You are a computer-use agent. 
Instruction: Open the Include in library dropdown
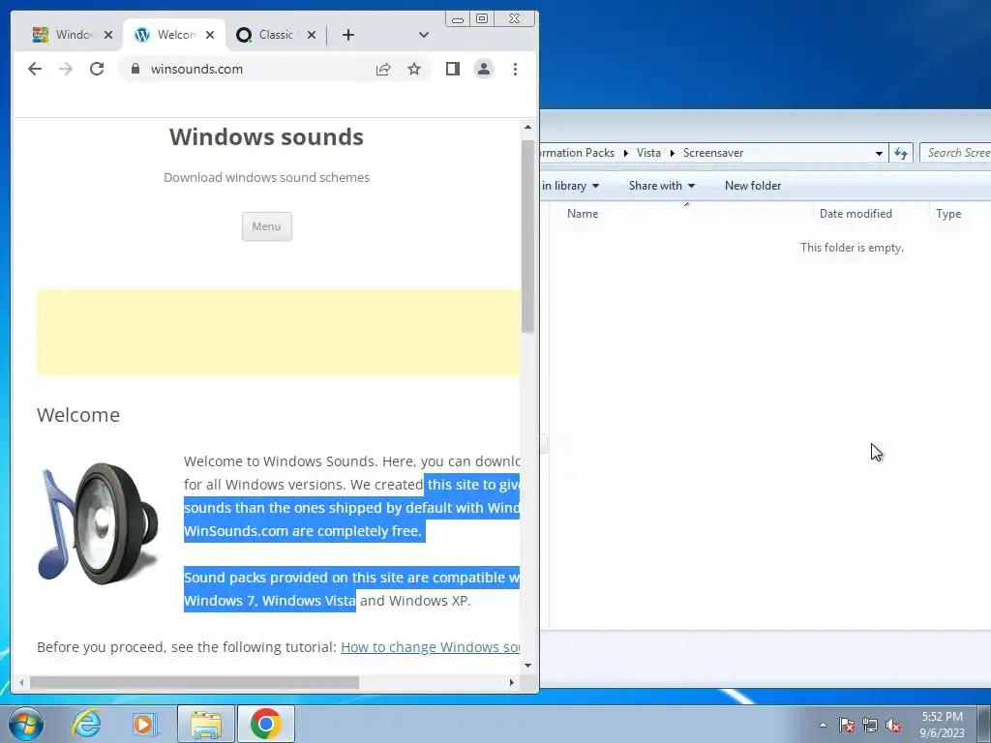click(x=570, y=186)
